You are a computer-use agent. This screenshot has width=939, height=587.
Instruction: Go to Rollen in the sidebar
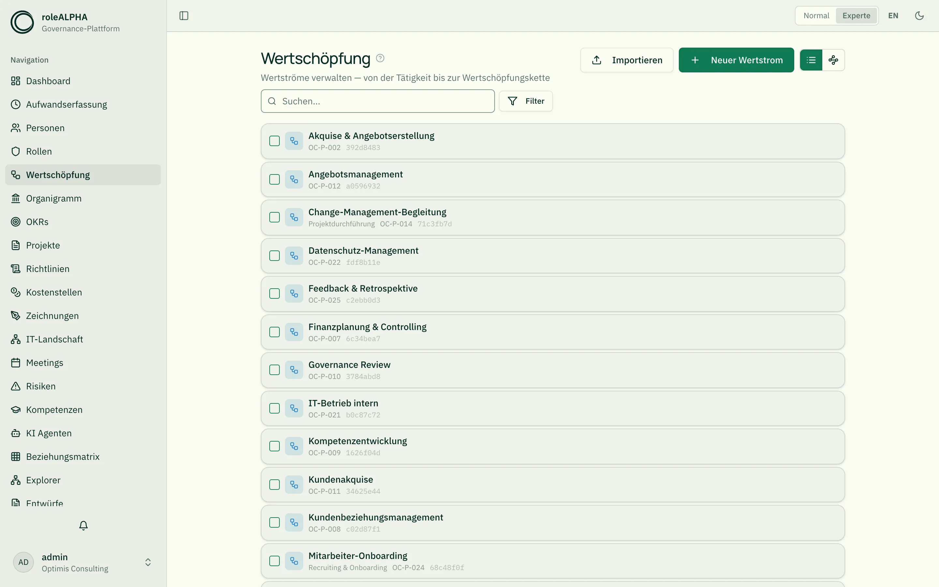(83, 151)
